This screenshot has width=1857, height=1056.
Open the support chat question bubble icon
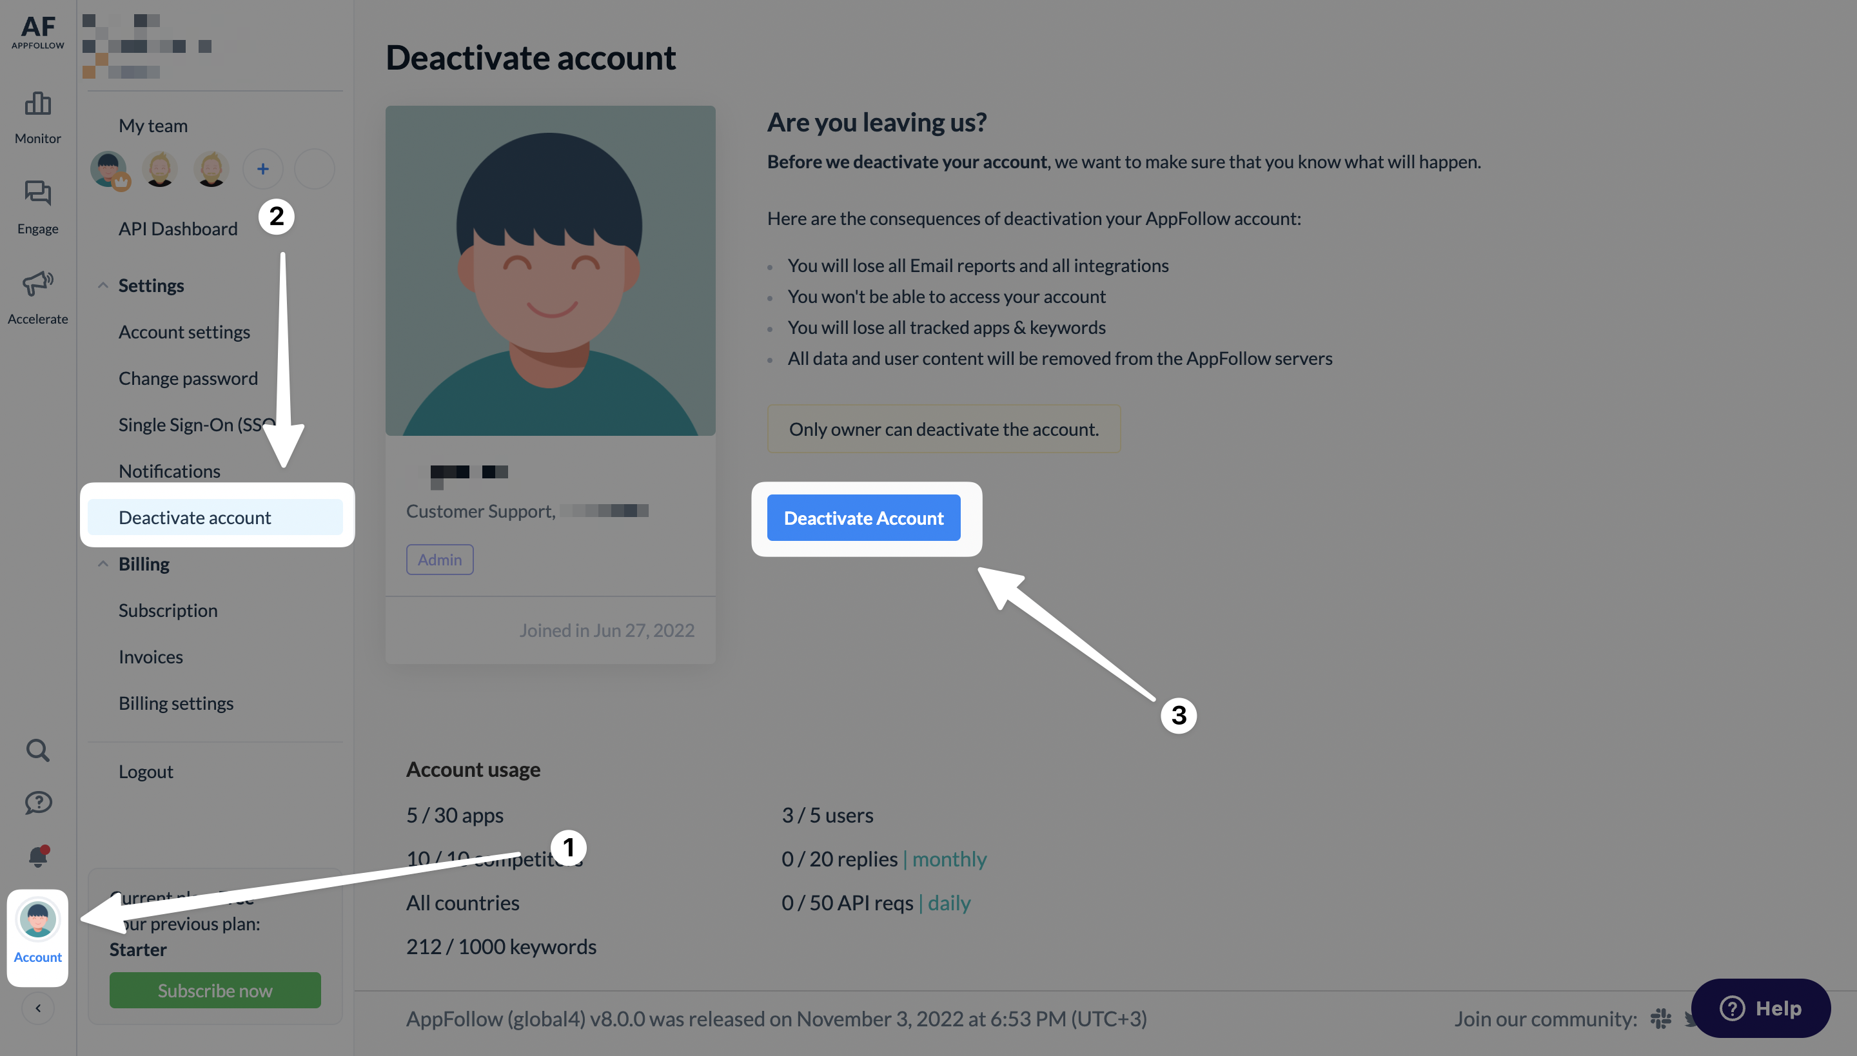tap(37, 803)
